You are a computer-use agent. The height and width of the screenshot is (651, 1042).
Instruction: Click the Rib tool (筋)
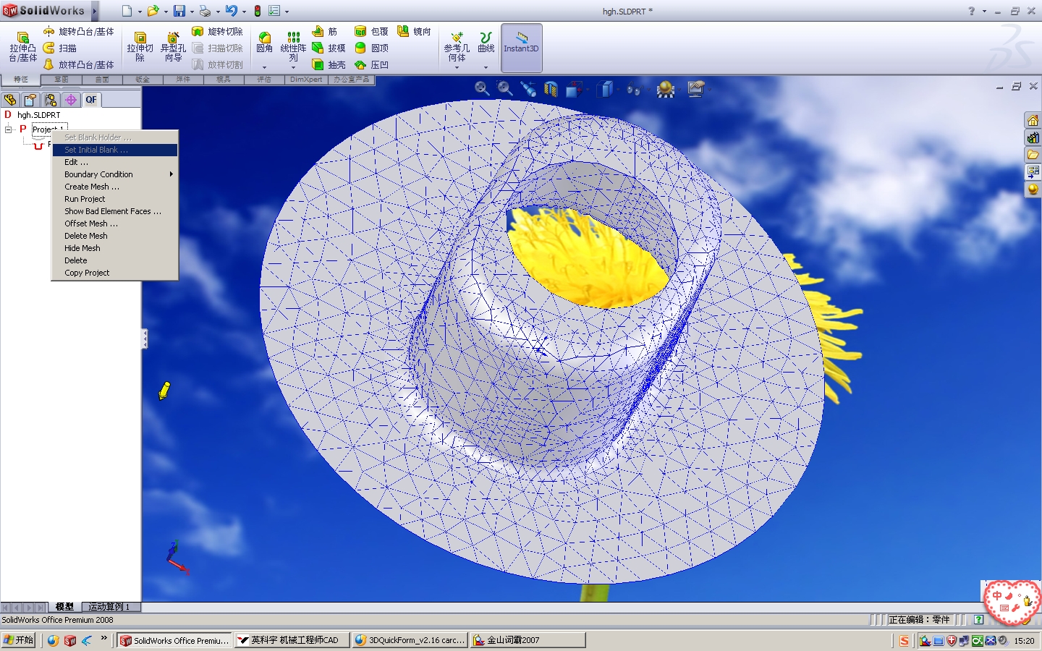click(325, 31)
